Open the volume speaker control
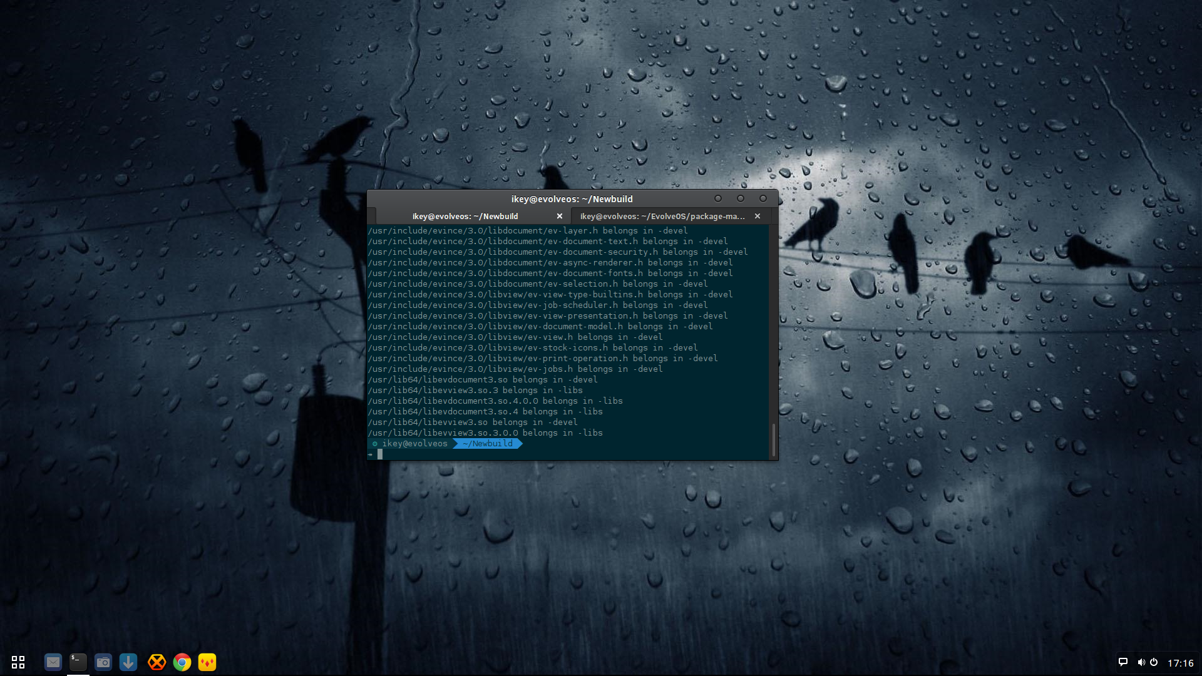1202x676 pixels. point(1141,662)
